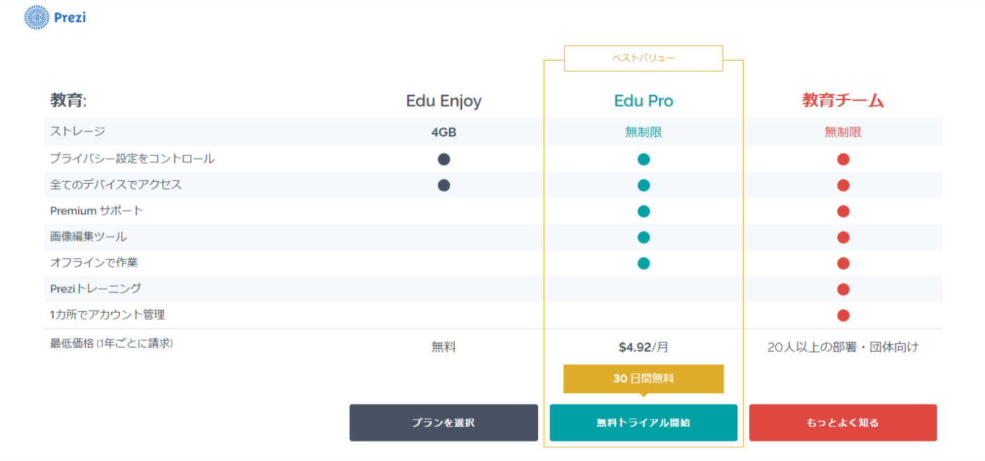The width and height of the screenshot is (985, 461).
Task: Click the プランを選択 button
Action: click(443, 423)
